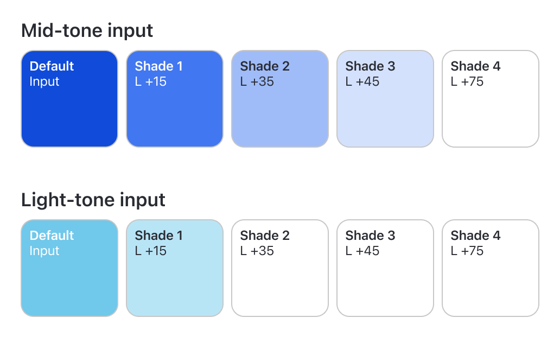560x343 pixels.
Task: Click "L +35" text in Mid-tone row
Action: coord(257,82)
